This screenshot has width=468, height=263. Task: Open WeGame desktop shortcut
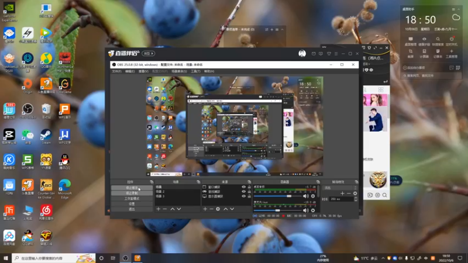(65, 85)
